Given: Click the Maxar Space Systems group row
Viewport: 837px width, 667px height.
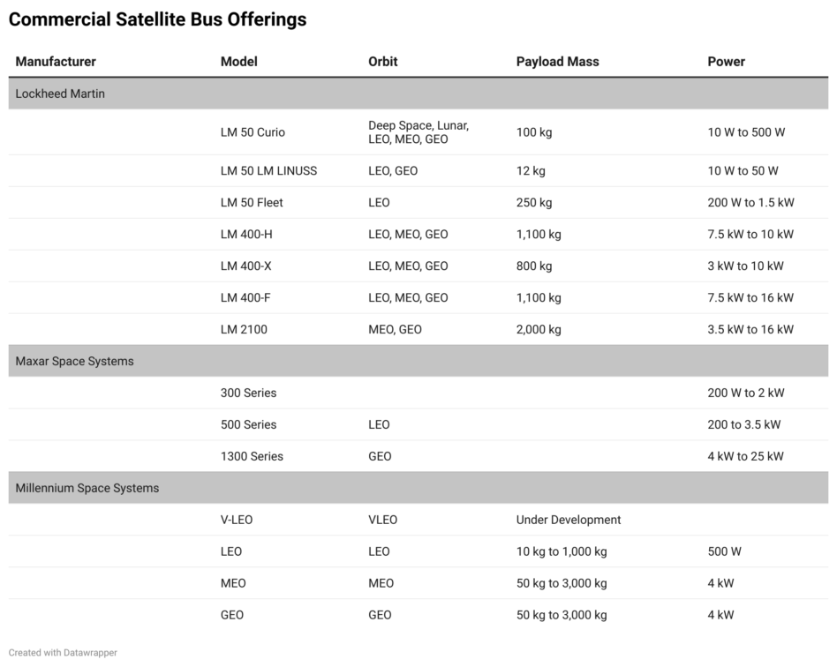Looking at the screenshot, I should 418,361.
